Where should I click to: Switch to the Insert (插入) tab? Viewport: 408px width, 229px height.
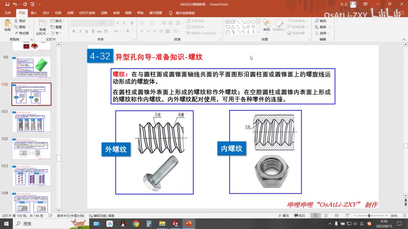(34, 13)
